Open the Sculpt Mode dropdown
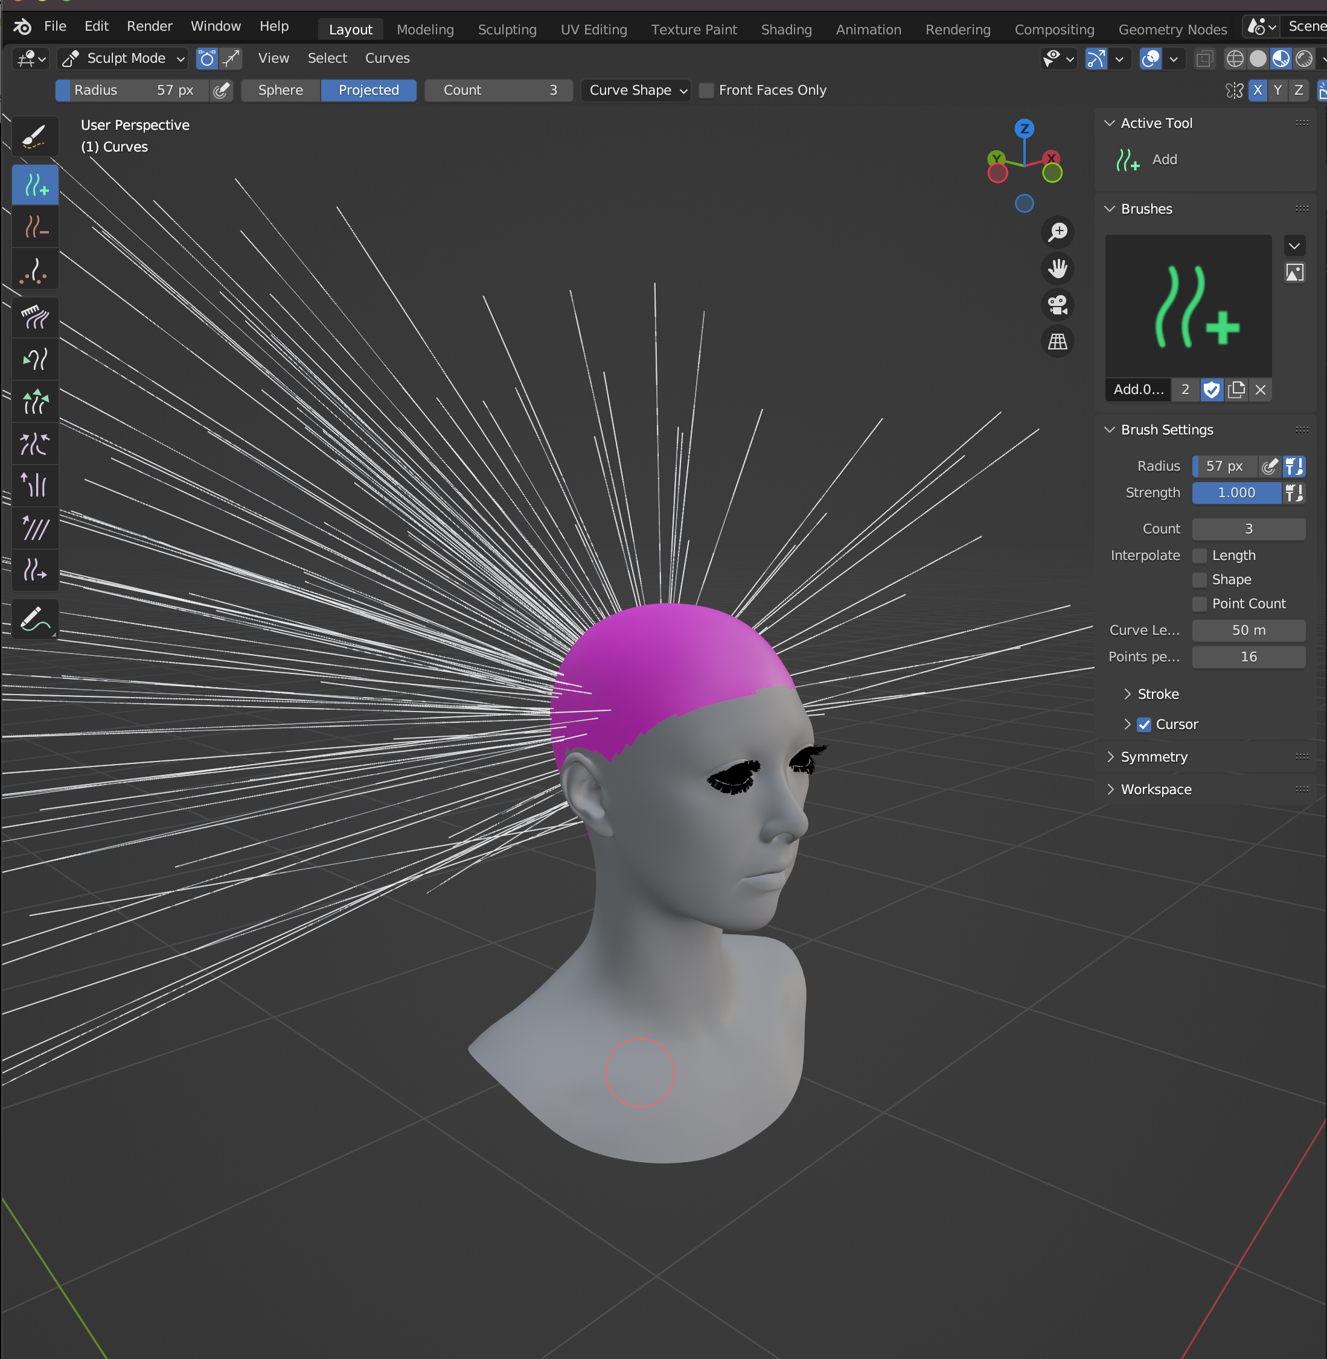 [x=123, y=59]
